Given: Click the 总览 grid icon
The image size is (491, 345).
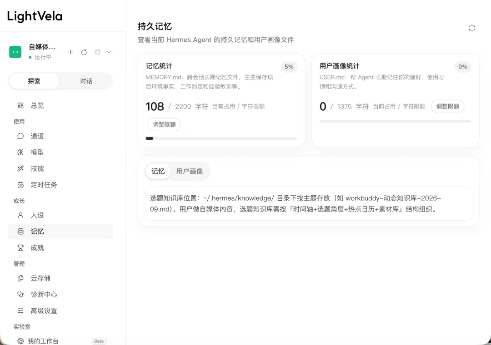Looking at the screenshot, I should tap(20, 106).
